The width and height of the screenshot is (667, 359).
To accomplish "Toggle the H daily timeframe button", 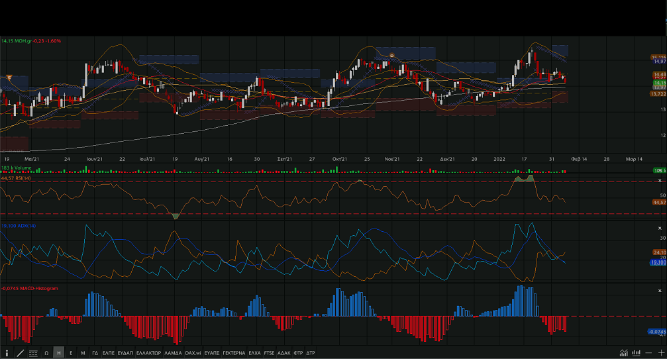I will 59,353.
